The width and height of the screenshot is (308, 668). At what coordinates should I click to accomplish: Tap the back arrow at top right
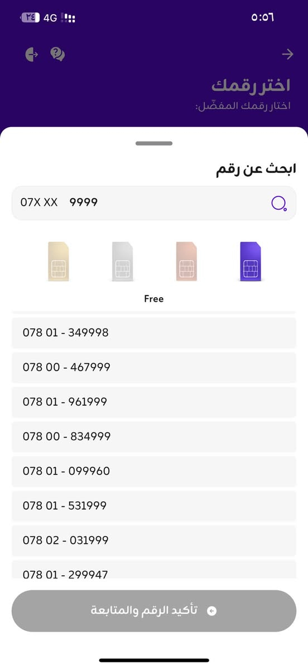pyautogui.click(x=287, y=54)
